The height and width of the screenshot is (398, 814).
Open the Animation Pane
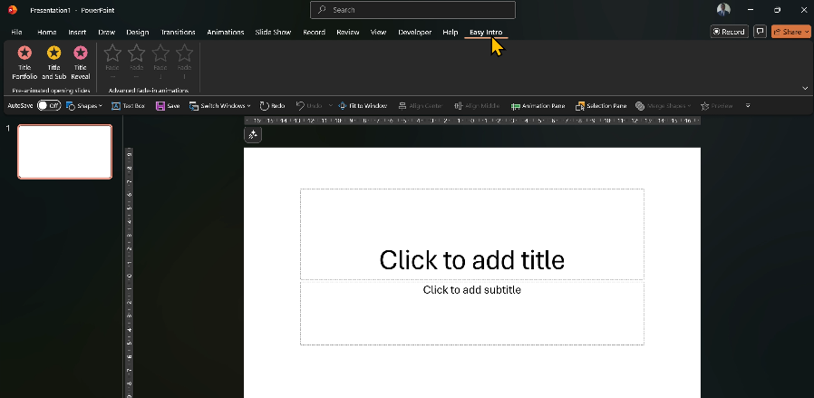(538, 106)
